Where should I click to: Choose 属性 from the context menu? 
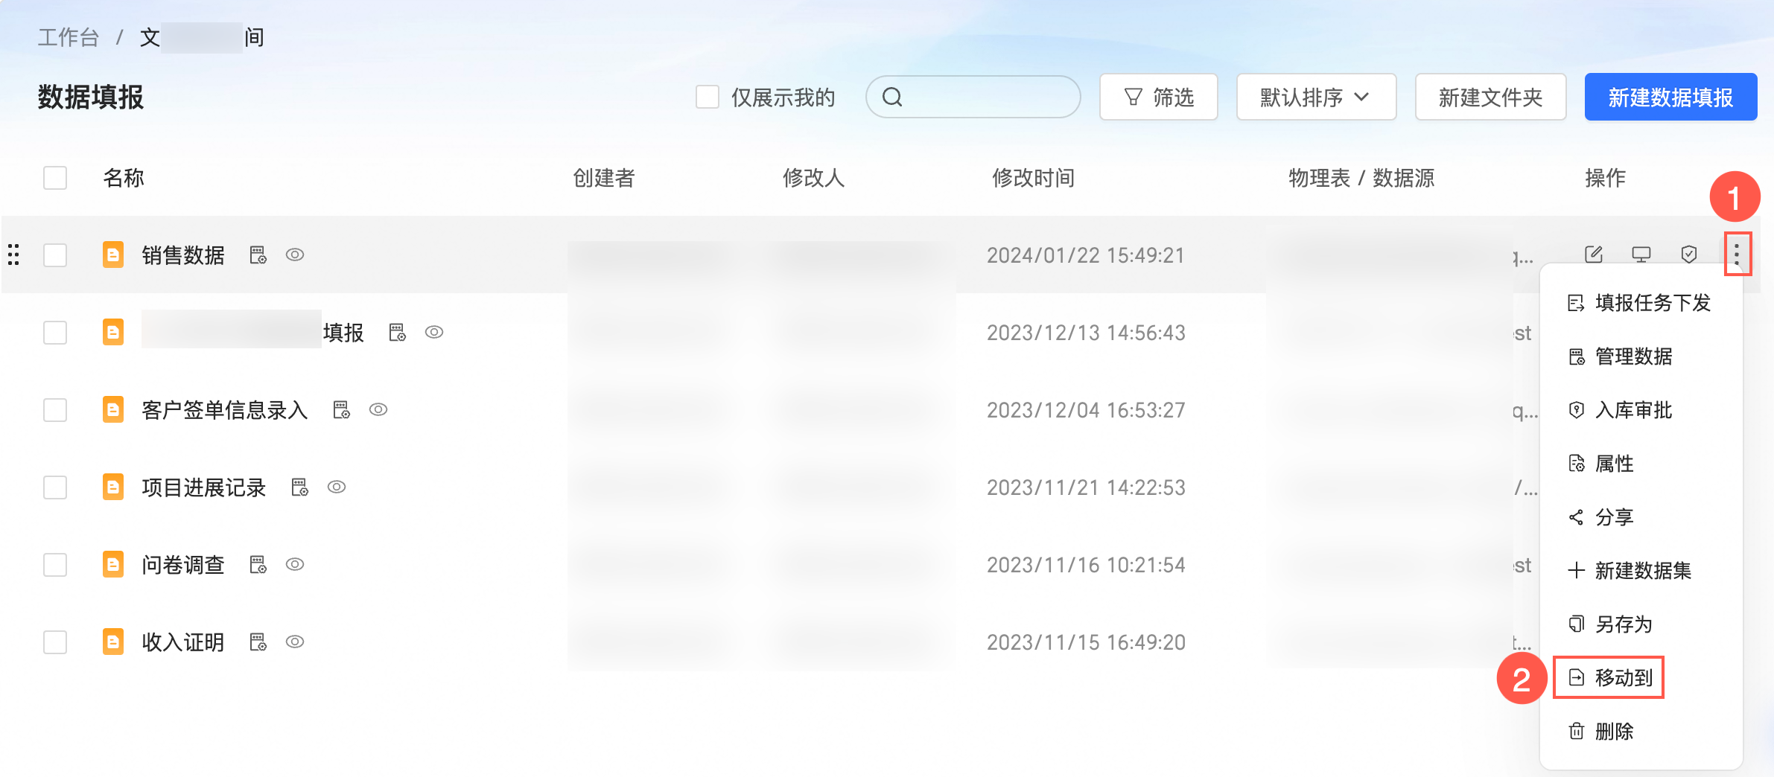(1641, 464)
